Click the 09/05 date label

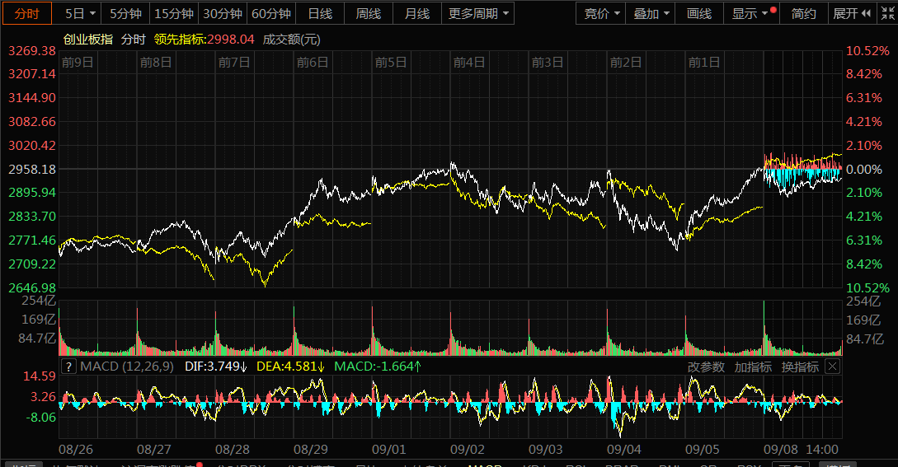703,450
